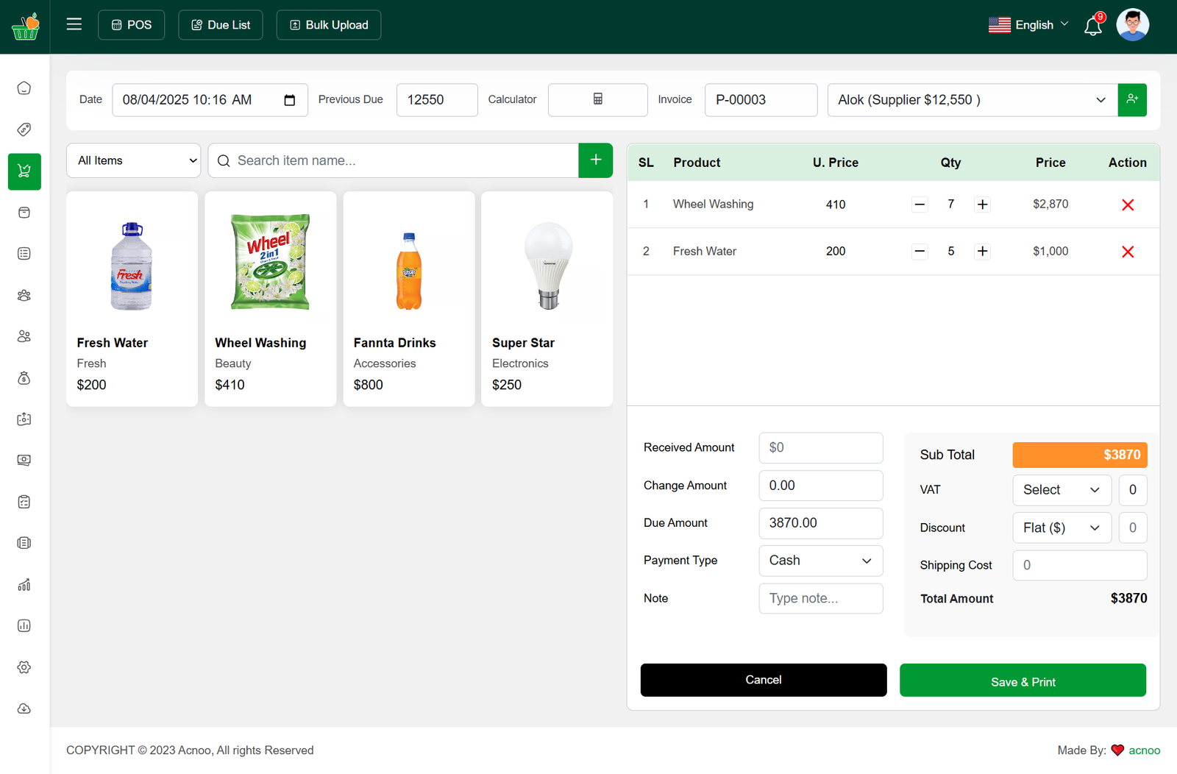Open the Payment Type Cash dropdown
The height and width of the screenshot is (774, 1177).
pos(820,561)
